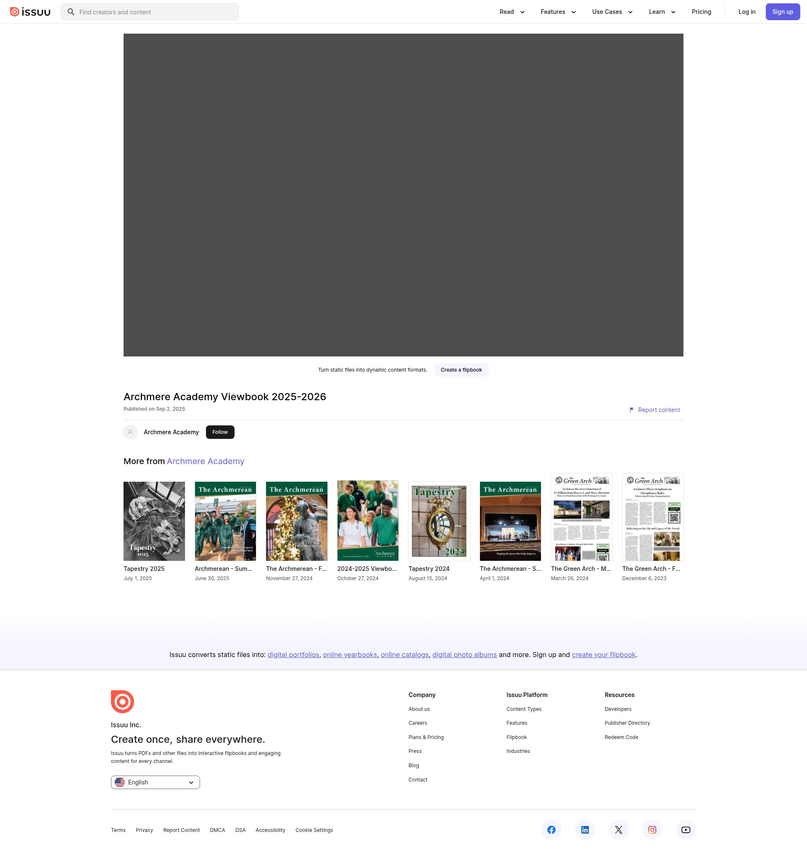
Task: Open About us footer link
Action: click(x=419, y=709)
